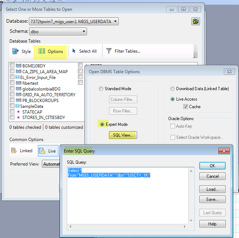This screenshot has height=238, width=239.
Task: Click the Select All cursor tool
Action: [84, 51]
